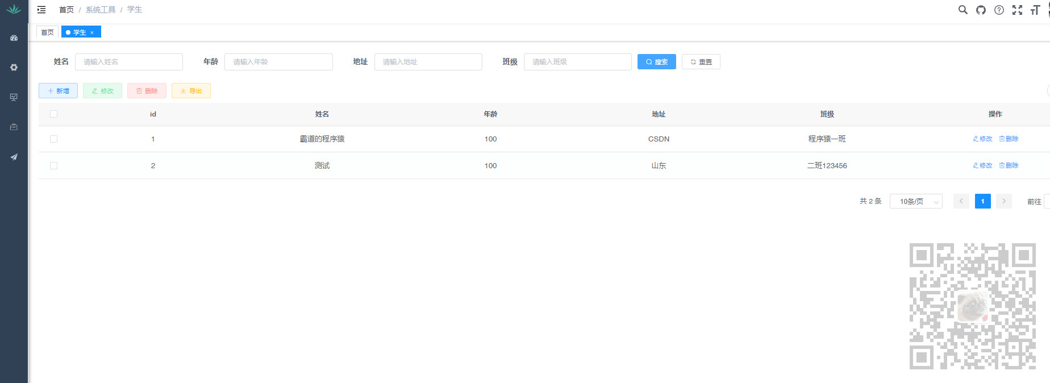Open the paper plane icon in sidebar
The image size is (1050, 383).
coord(14,157)
